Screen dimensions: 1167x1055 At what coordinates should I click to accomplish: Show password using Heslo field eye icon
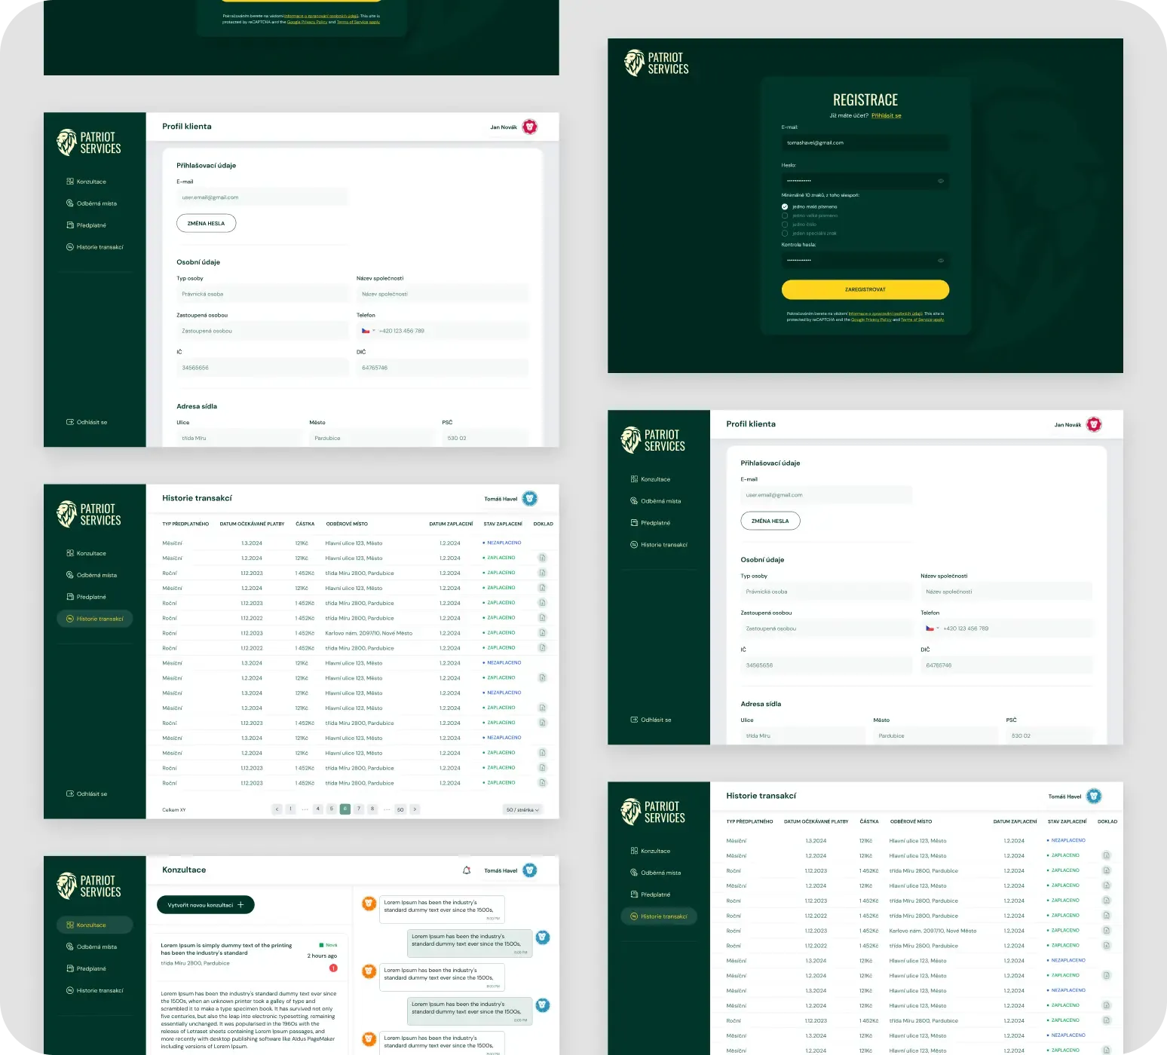pyautogui.click(x=940, y=181)
